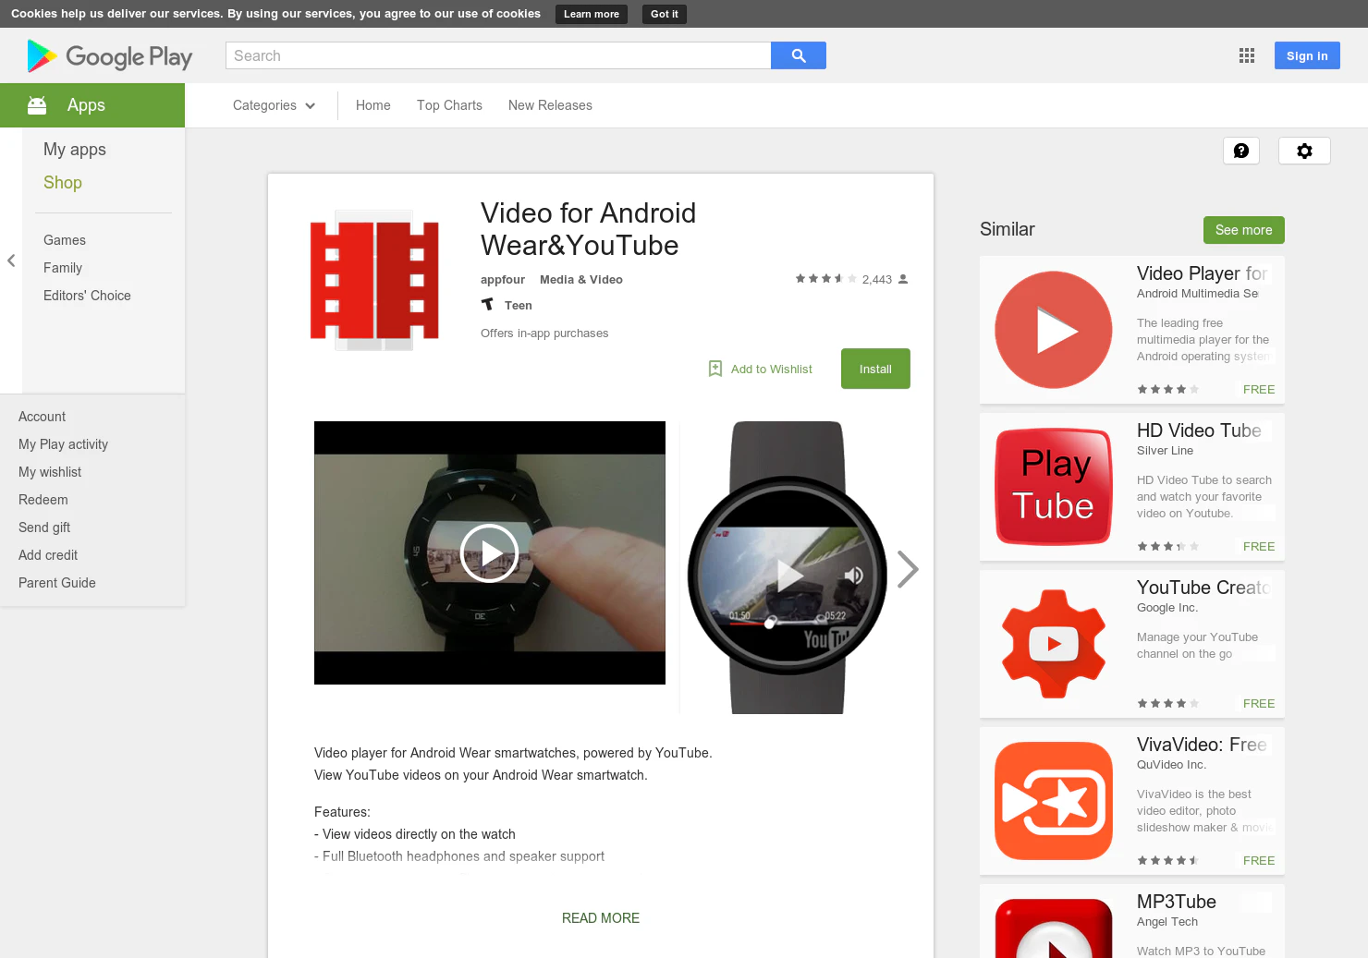Viewport: 1368px width, 958px height.
Task: Open the Google apps grid icon
Action: click(x=1246, y=55)
